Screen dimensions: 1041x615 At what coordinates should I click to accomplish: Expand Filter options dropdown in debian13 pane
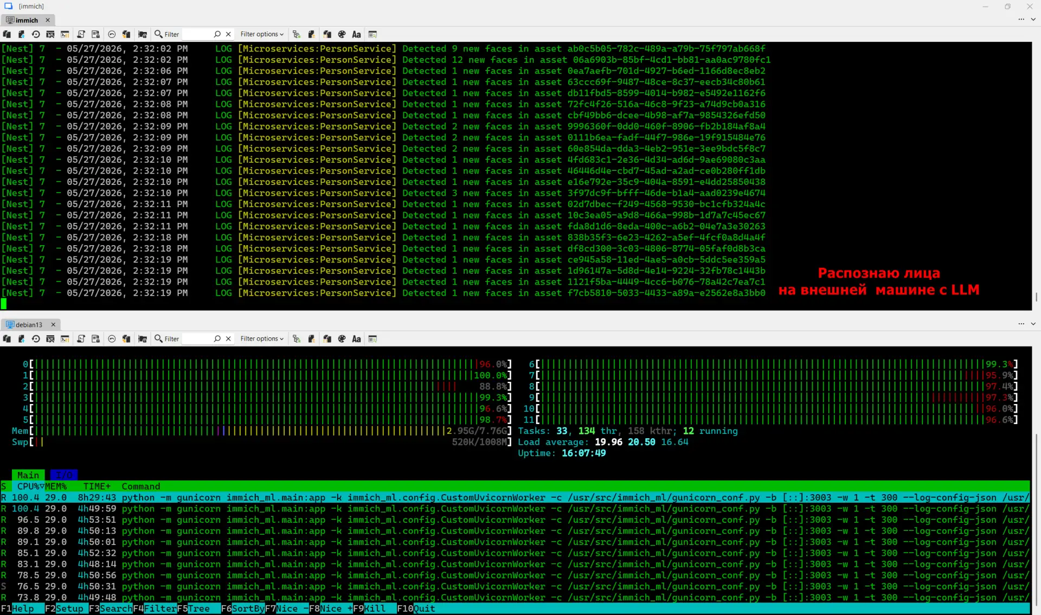coord(262,339)
